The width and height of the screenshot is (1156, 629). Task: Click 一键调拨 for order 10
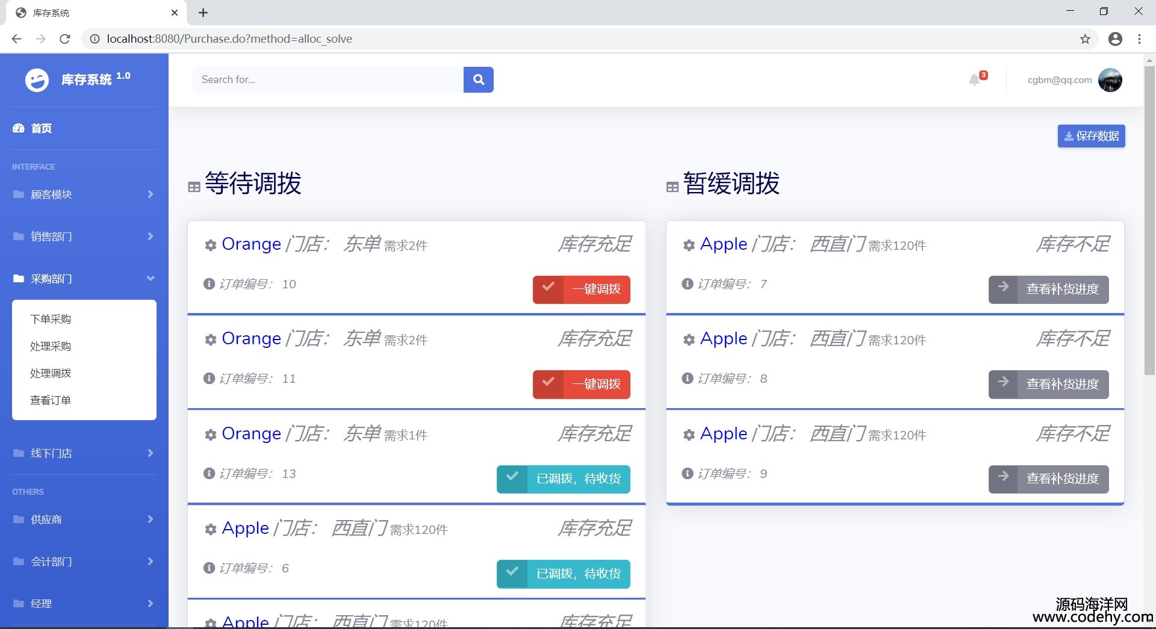click(x=581, y=290)
